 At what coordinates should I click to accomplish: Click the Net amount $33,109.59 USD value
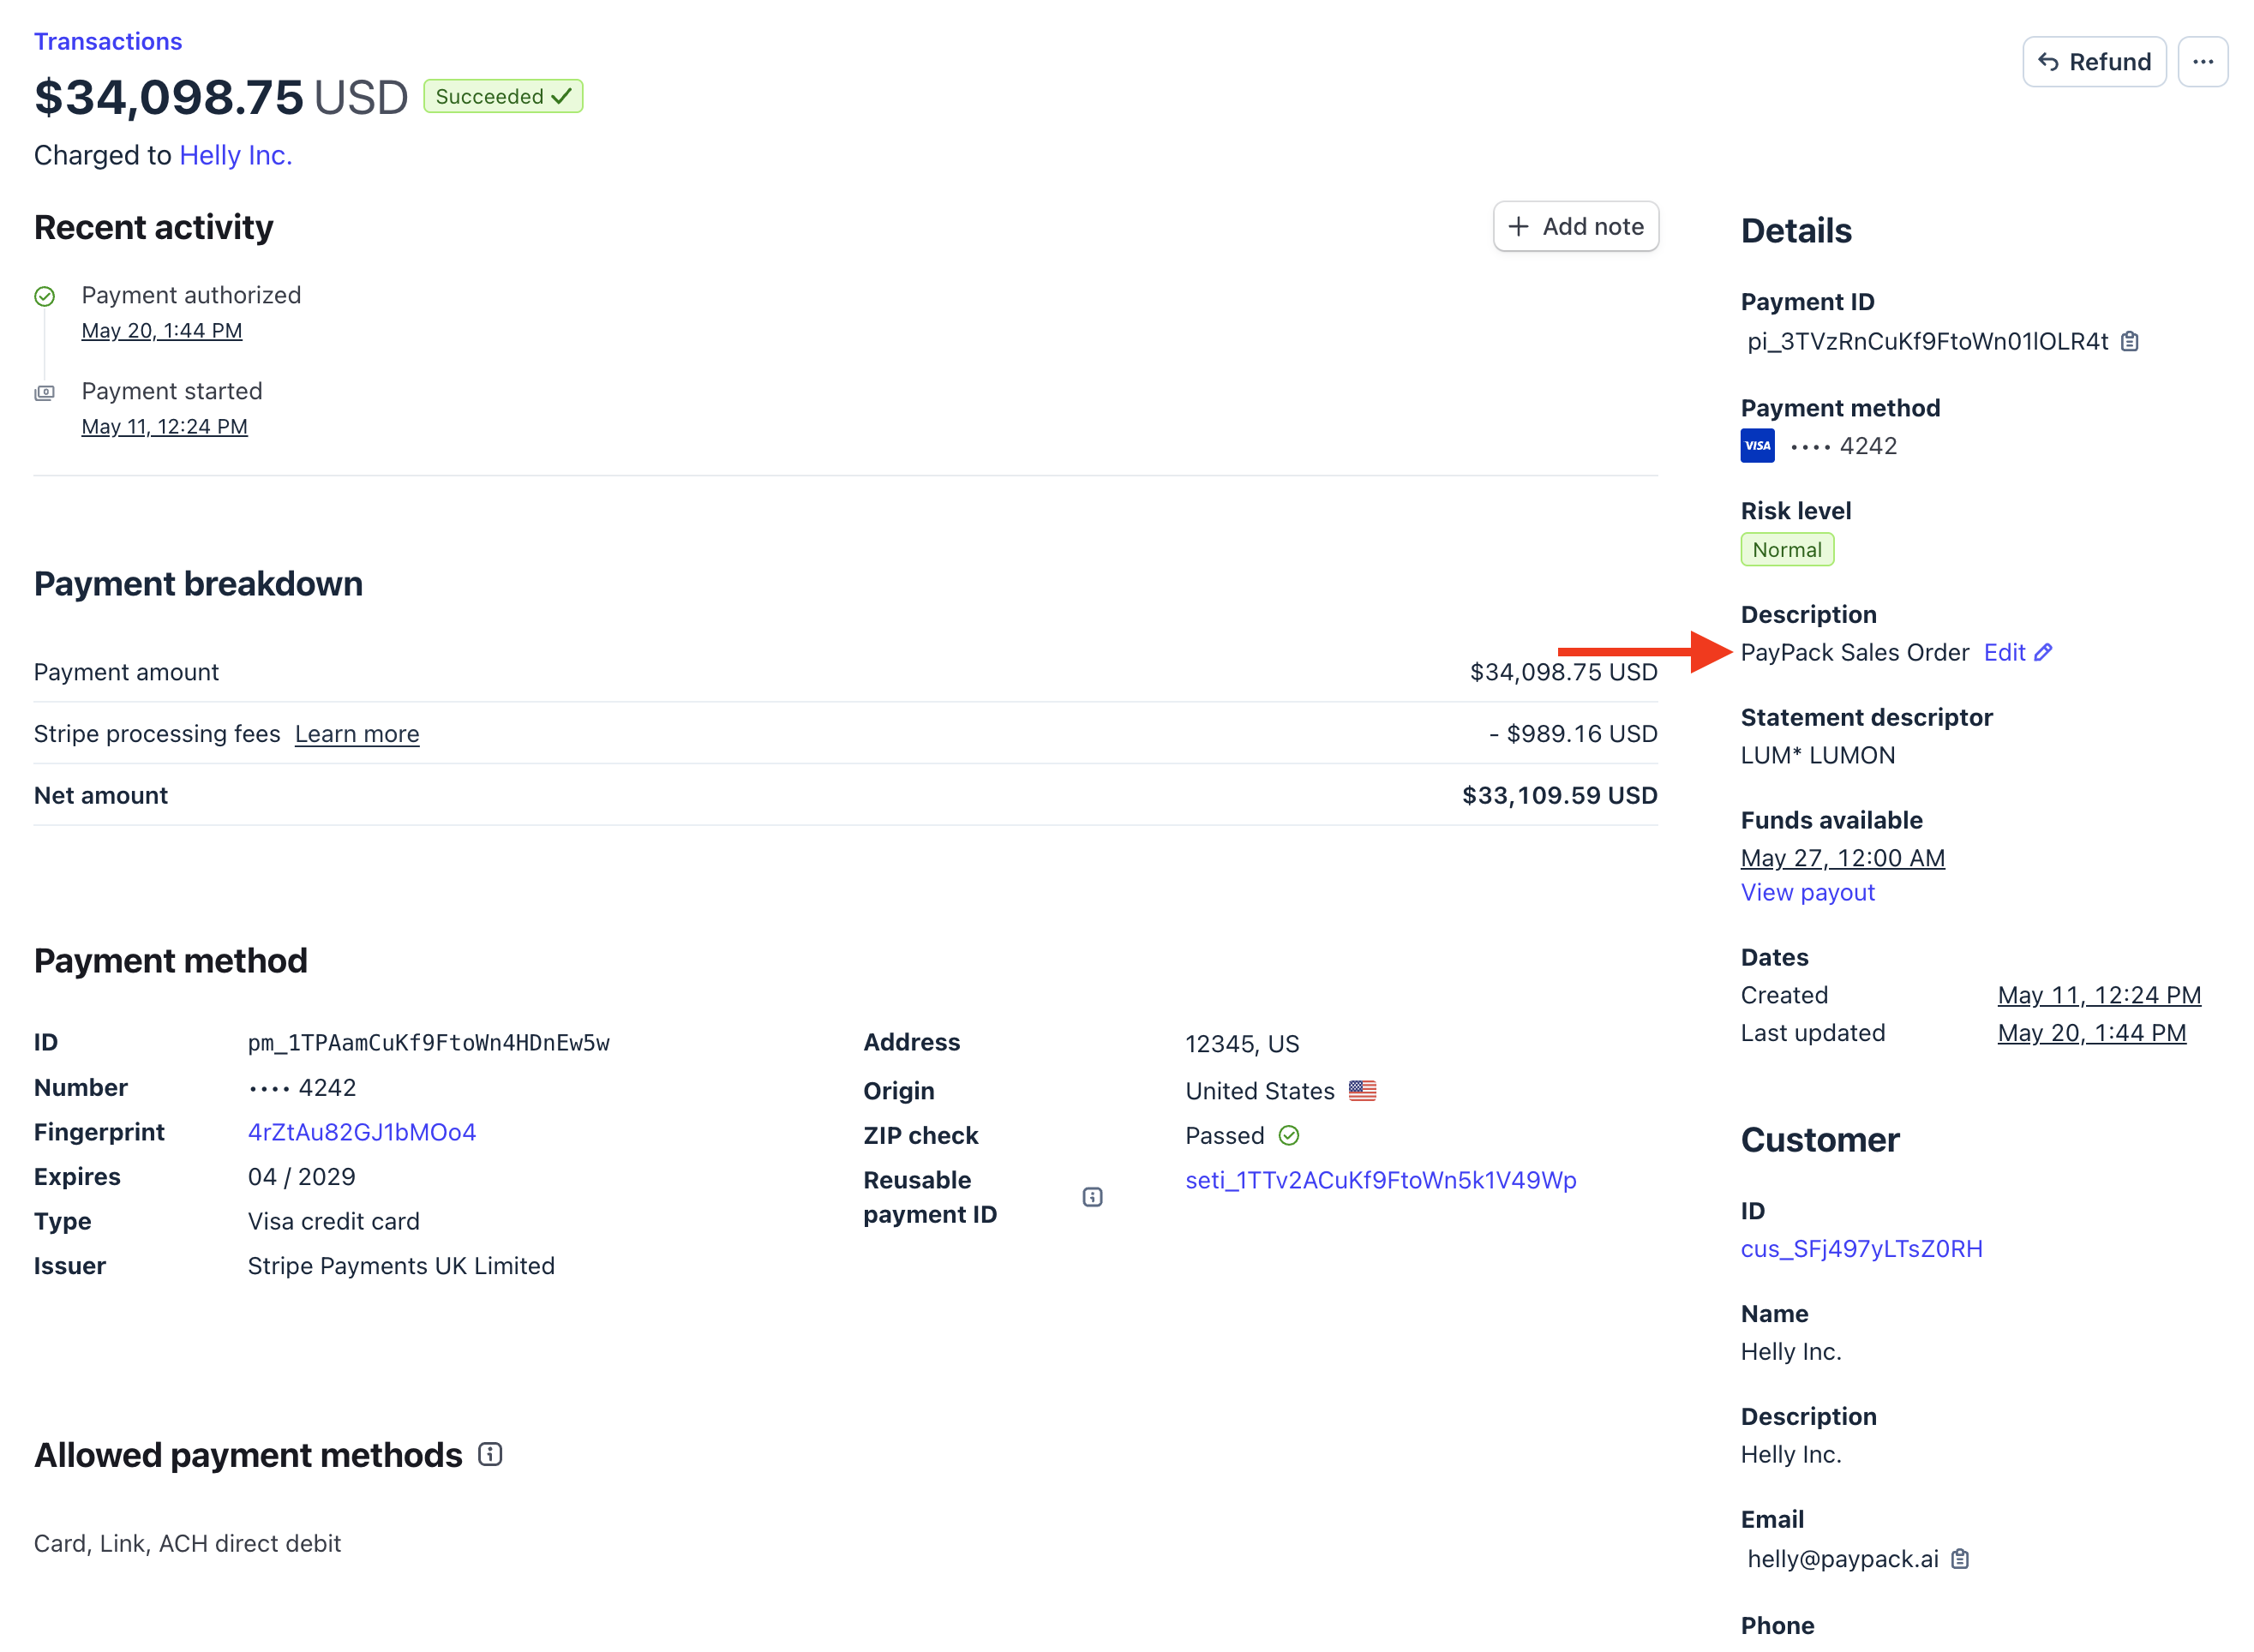click(x=1559, y=795)
